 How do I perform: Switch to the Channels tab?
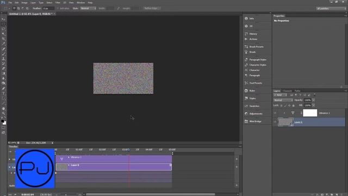[287, 91]
